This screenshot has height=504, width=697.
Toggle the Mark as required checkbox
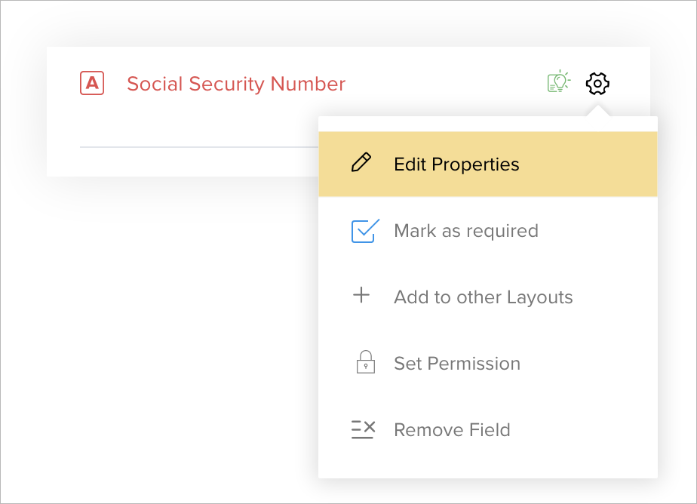point(364,231)
